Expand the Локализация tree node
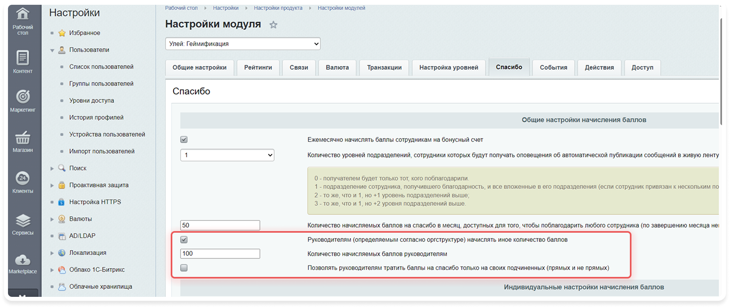Screen dimensions: 730x308 pos(52,253)
